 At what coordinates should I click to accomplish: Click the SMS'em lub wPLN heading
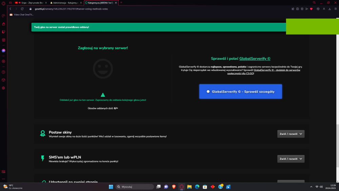65,157
